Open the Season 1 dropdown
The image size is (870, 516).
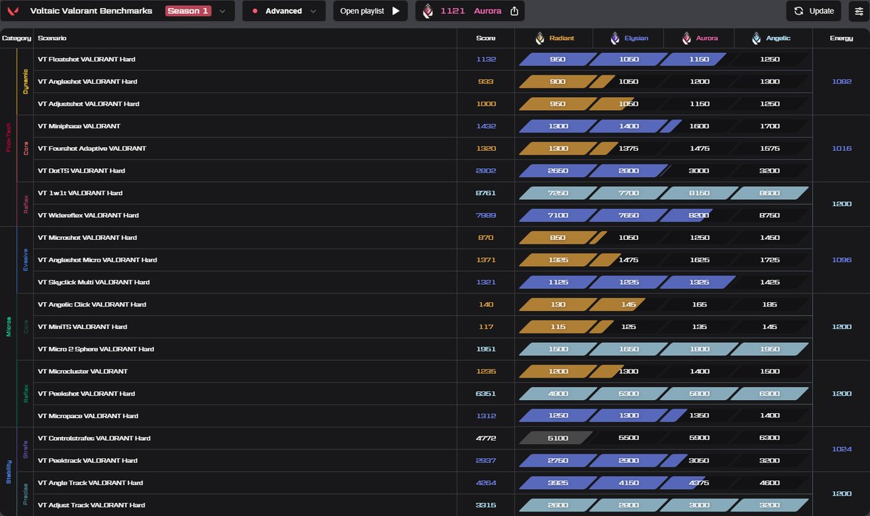[196, 11]
